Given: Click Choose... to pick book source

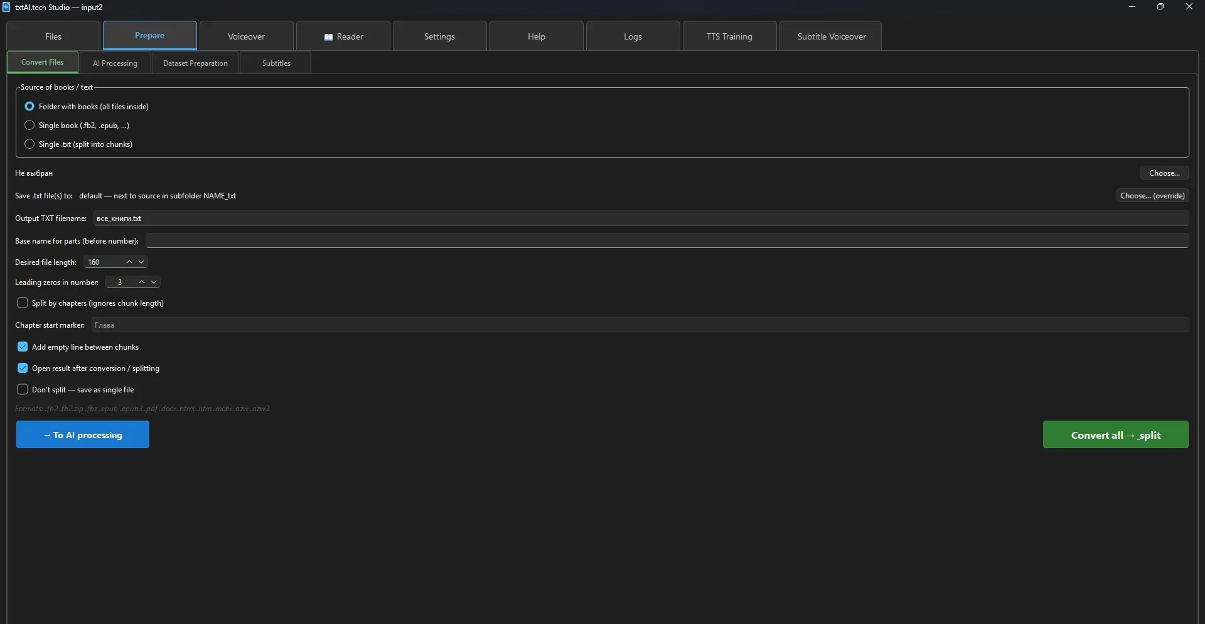Looking at the screenshot, I should [x=1164, y=173].
